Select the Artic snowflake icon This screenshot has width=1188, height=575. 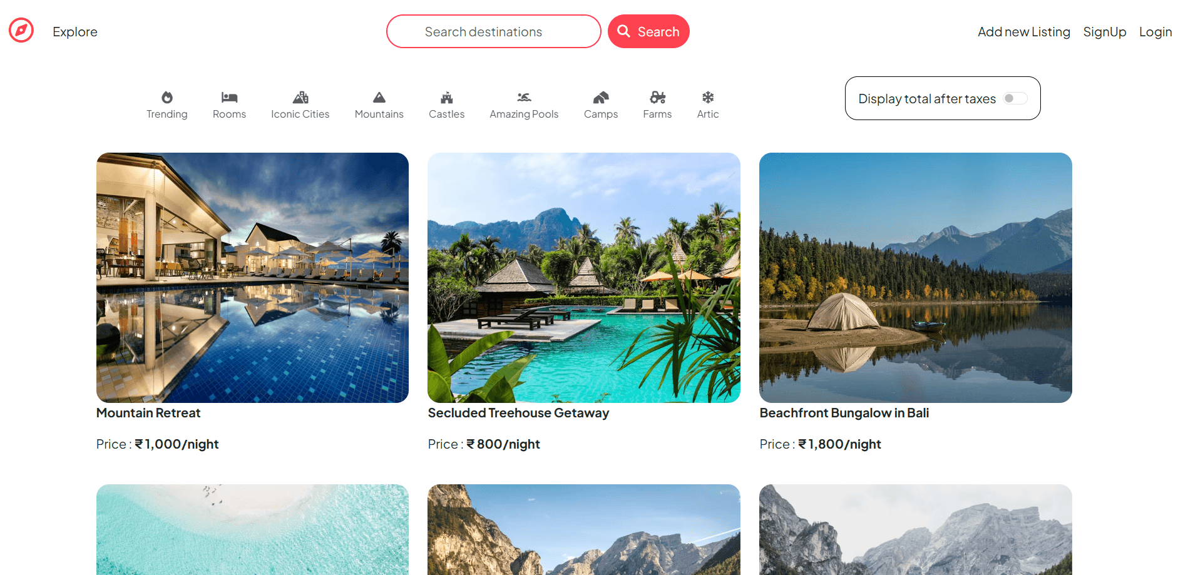point(708,97)
